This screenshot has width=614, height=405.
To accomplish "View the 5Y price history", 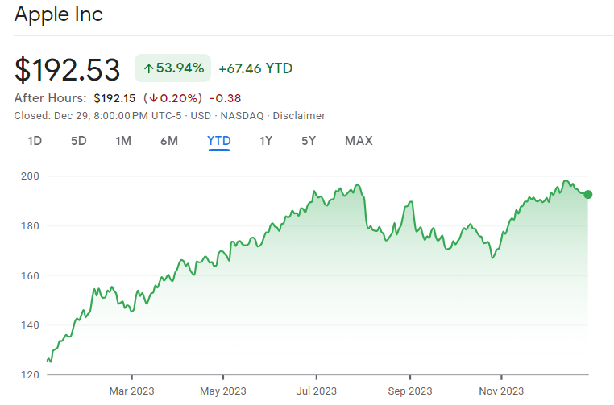I will click(309, 141).
